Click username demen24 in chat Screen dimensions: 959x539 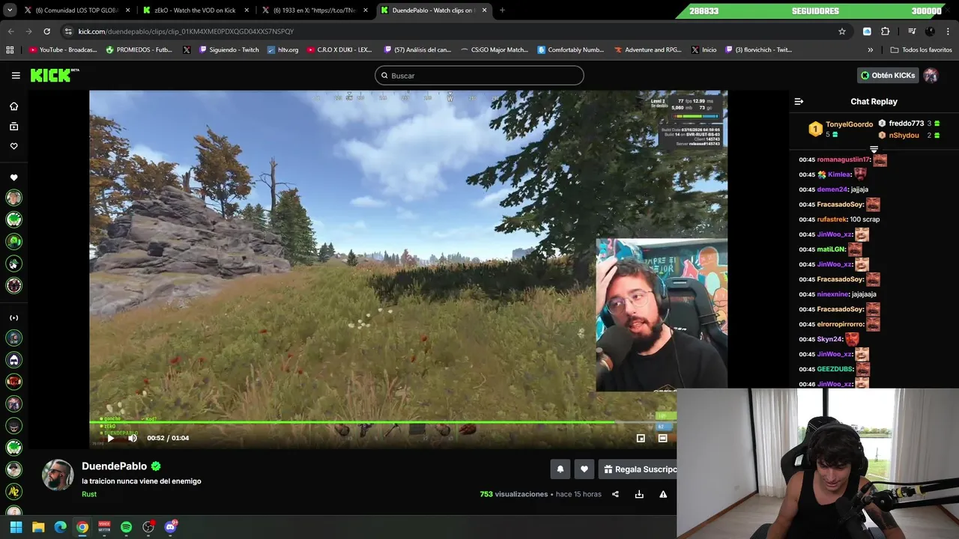point(832,189)
